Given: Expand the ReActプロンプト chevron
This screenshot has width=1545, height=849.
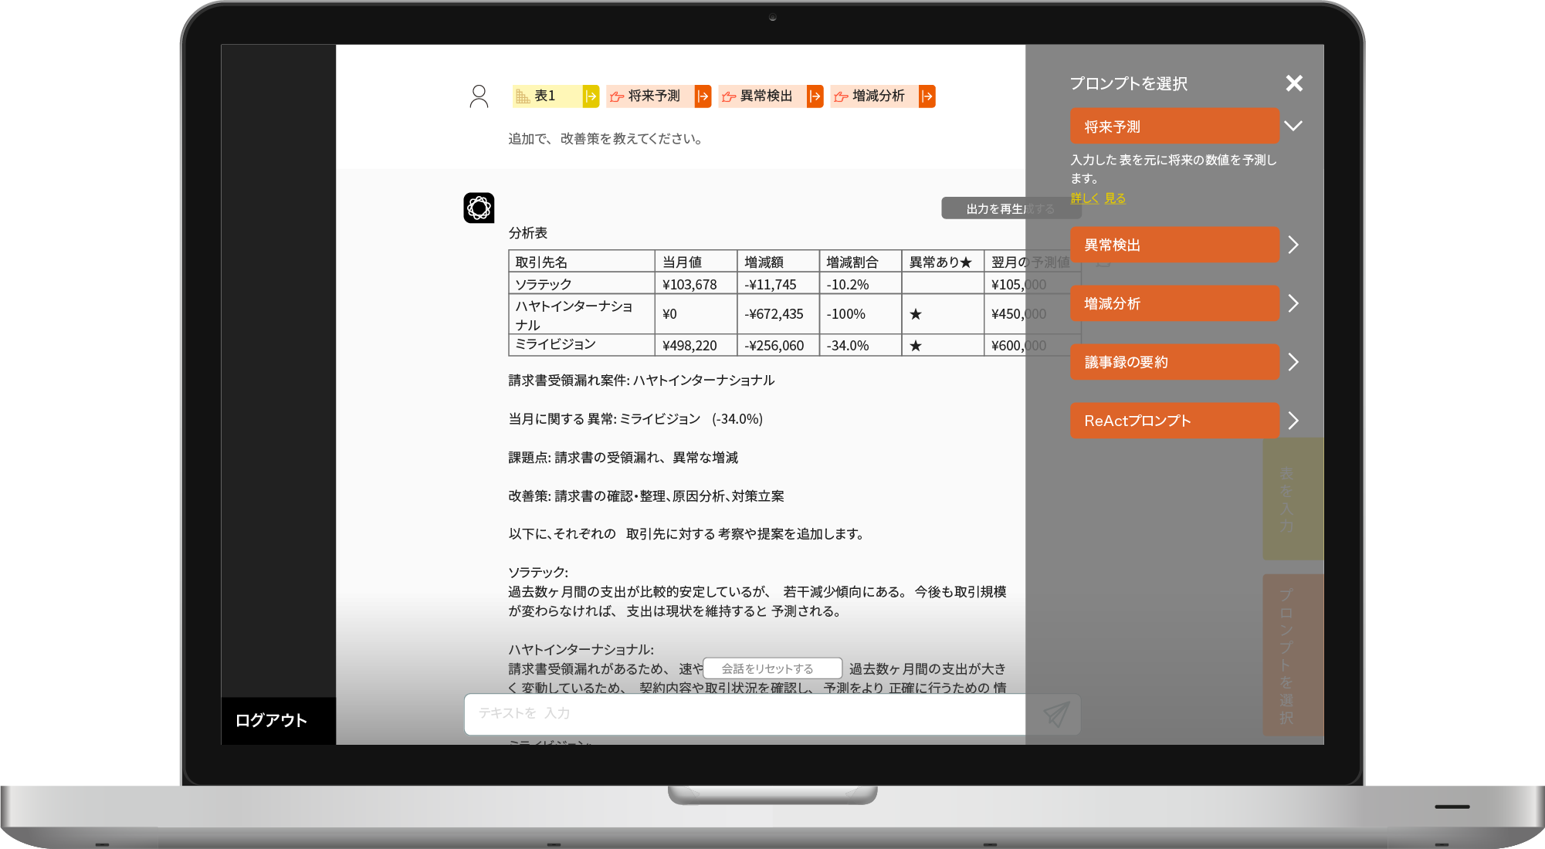Looking at the screenshot, I should tap(1293, 421).
